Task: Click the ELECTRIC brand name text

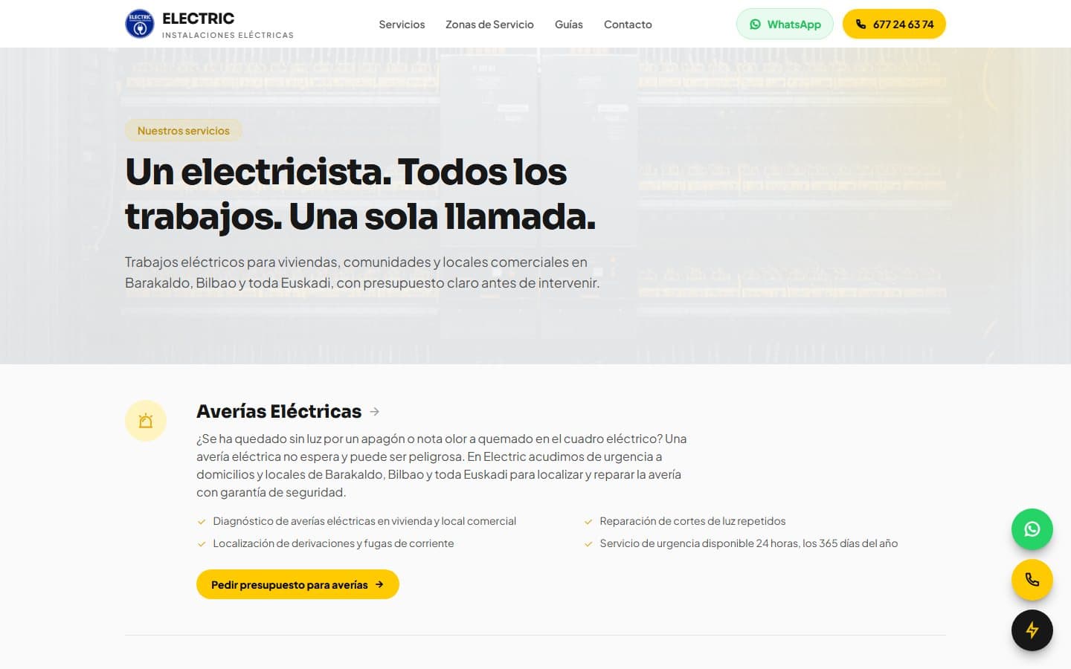Action: click(198, 19)
